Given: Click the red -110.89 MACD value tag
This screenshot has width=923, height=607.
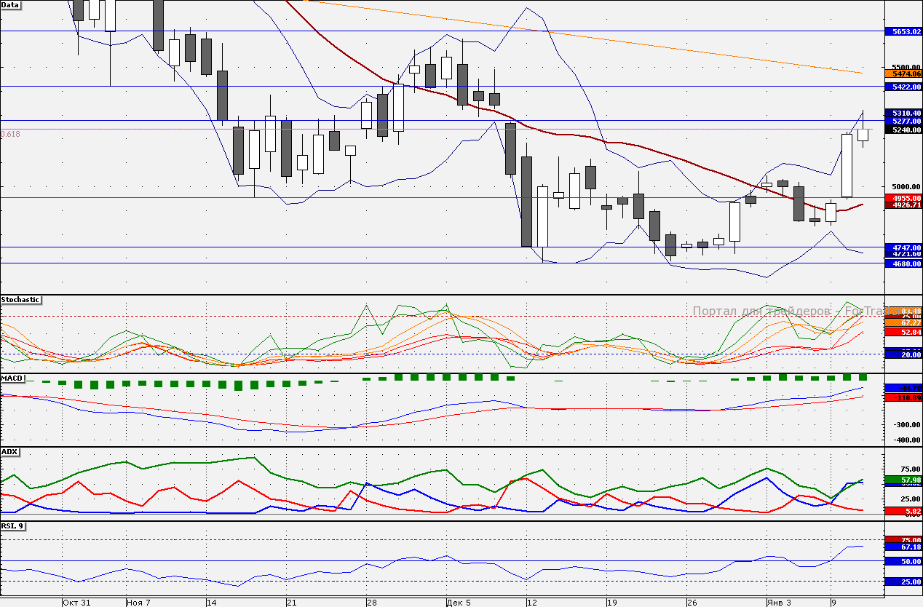Looking at the screenshot, I should tap(903, 397).
